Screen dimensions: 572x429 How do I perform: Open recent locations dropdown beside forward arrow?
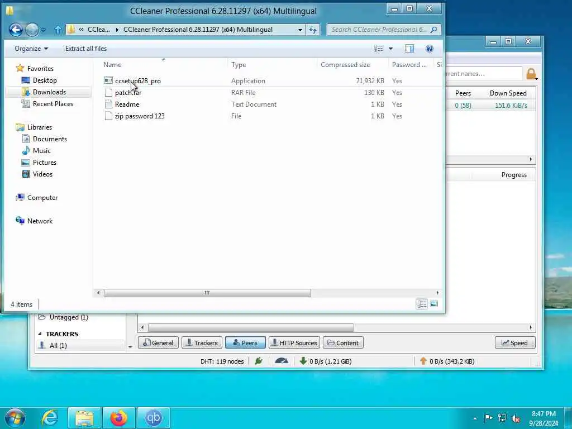click(43, 30)
